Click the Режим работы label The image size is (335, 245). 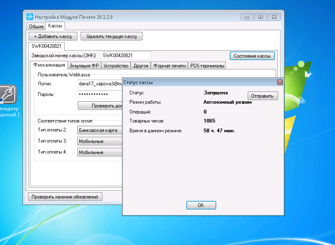click(145, 102)
